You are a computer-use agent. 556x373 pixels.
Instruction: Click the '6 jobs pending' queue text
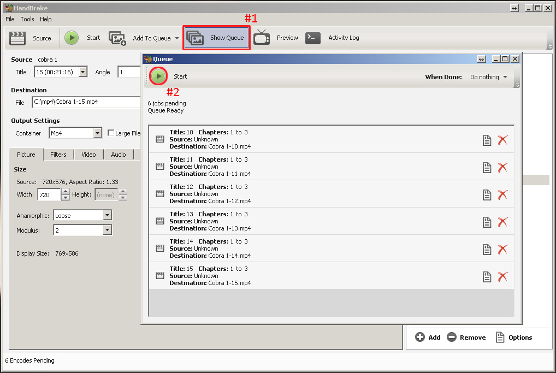167,103
